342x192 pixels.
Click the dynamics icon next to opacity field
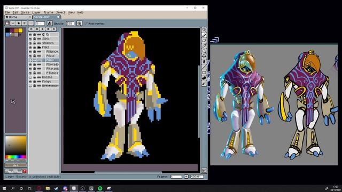(79, 23)
